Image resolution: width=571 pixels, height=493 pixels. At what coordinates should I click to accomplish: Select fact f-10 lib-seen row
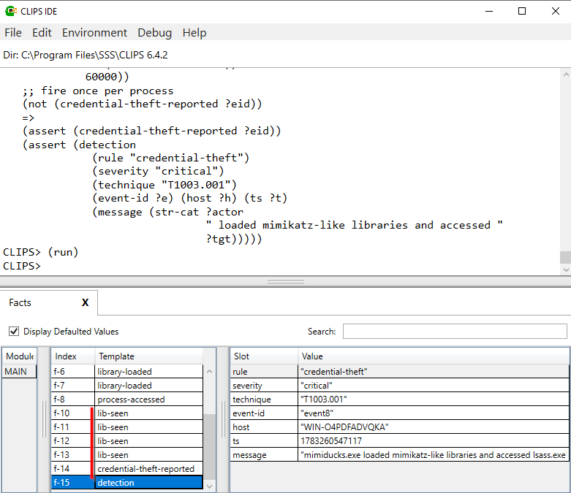[127, 413]
